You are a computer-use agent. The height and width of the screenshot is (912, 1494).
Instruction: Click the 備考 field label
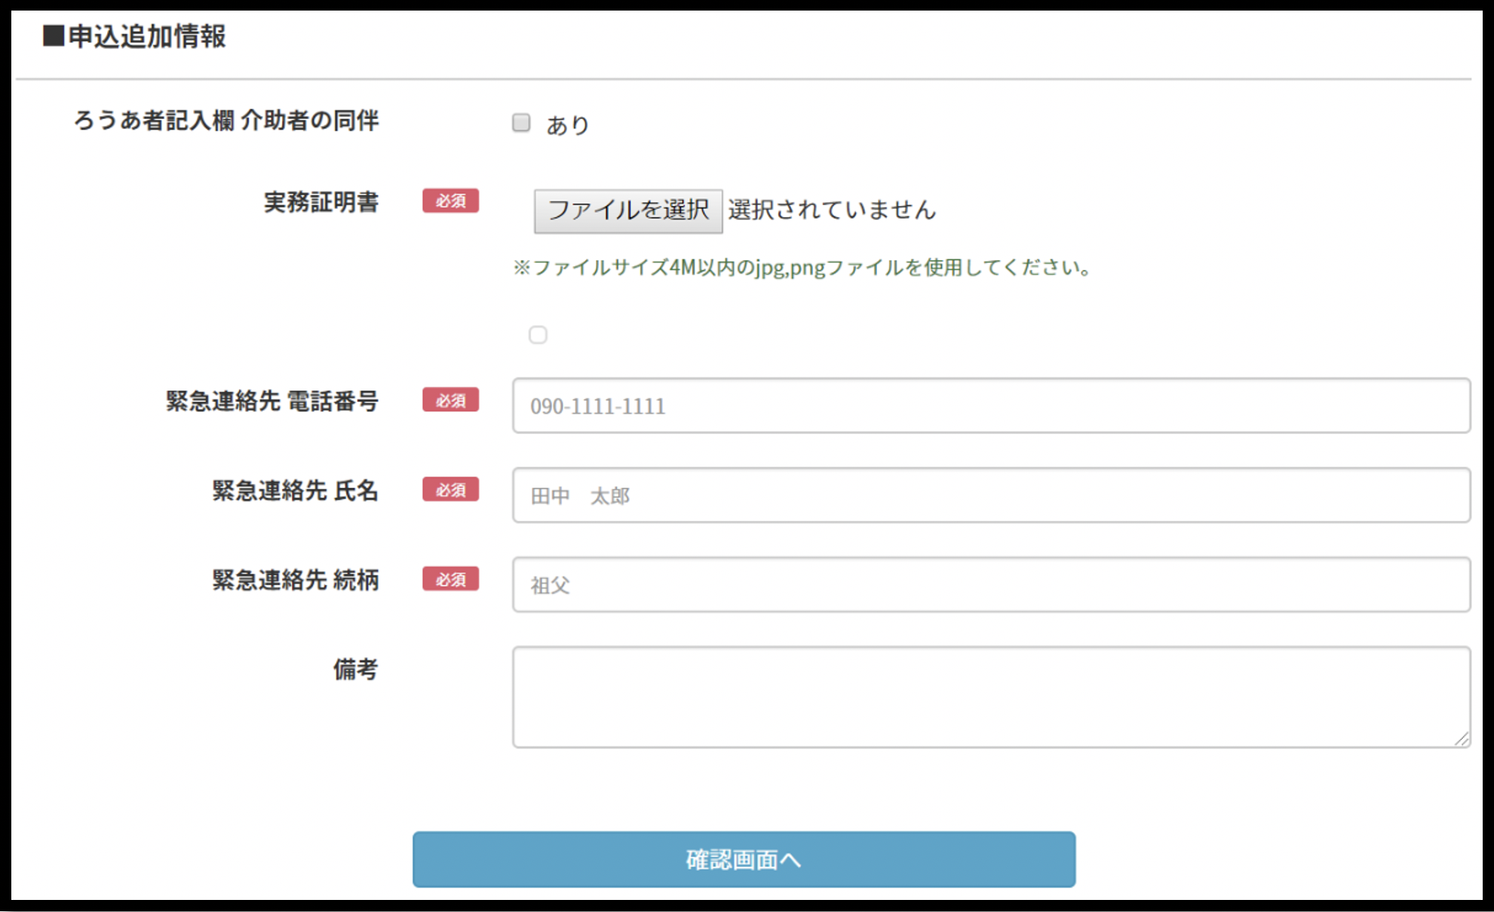click(356, 669)
